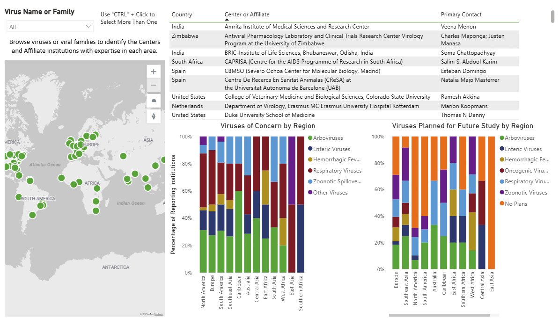
Task: Click Primary Contact Veena Menon
Action: pyautogui.click(x=458, y=26)
